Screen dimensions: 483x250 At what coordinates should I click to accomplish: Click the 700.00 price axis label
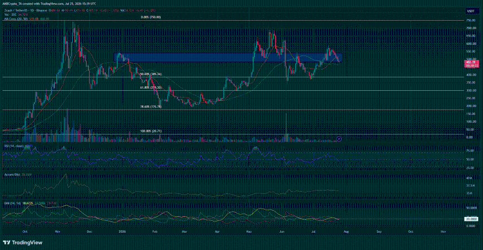click(x=471, y=28)
